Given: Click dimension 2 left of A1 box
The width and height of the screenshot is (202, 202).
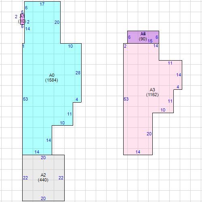Looking at the screenshot, I should [x=16, y=17].
